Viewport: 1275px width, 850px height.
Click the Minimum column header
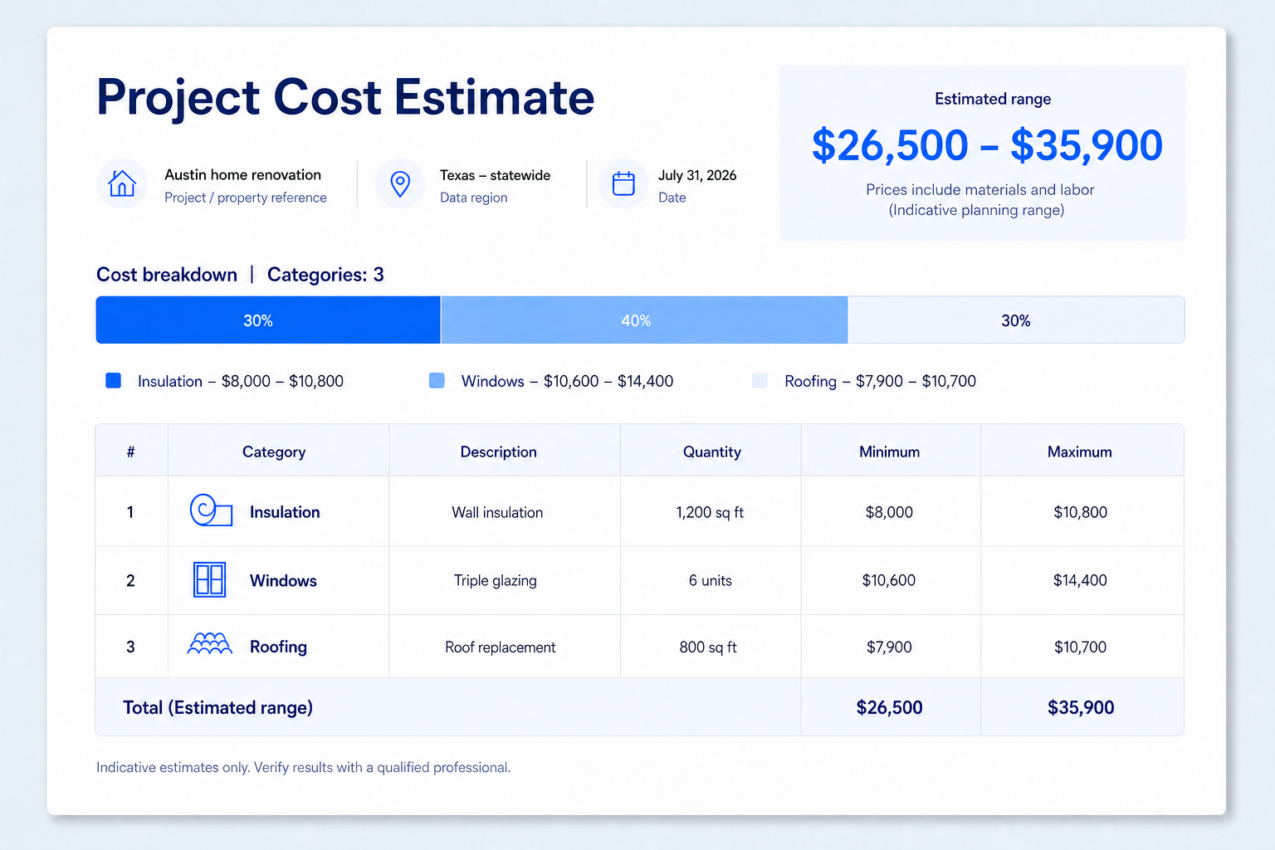click(890, 452)
